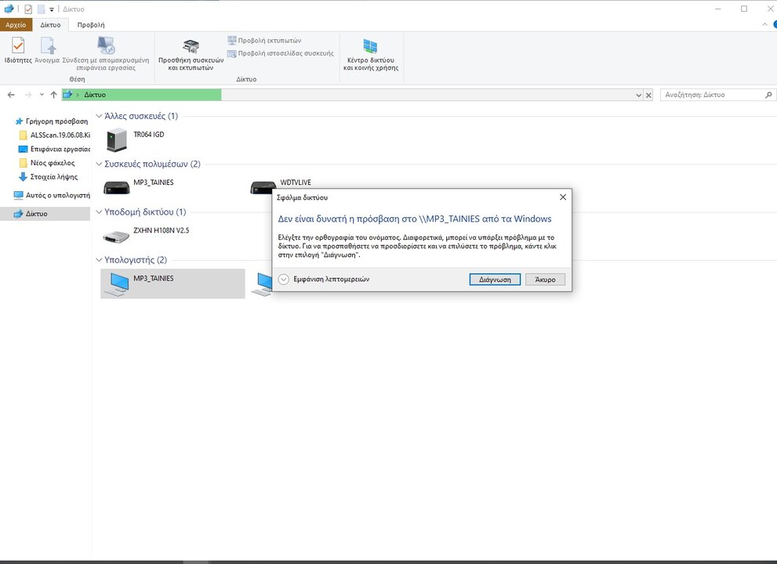
Task: Open recent locations dropdown arrow
Action: pyautogui.click(x=42, y=95)
